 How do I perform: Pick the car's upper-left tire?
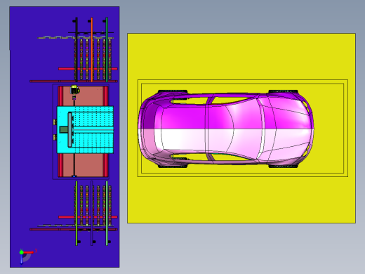coord(173,91)
